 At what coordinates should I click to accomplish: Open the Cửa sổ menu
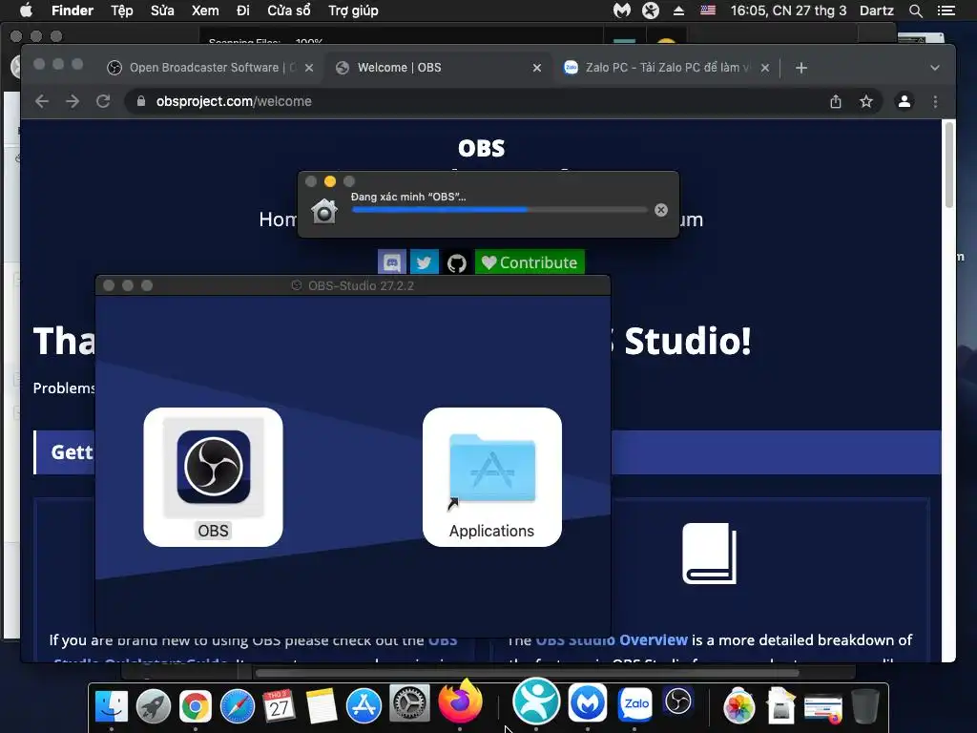point(289,10)
